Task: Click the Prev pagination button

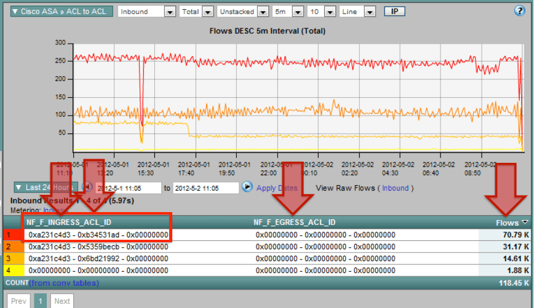Action: 18,301
